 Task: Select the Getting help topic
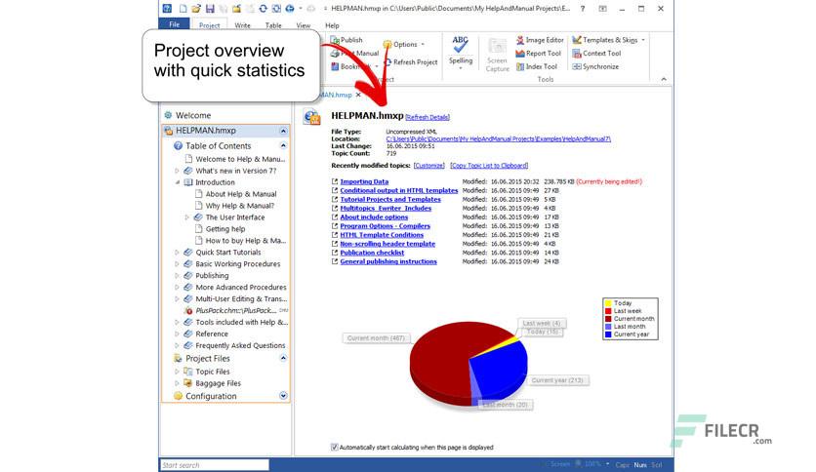pyautogui.click(x=224, y=229)
